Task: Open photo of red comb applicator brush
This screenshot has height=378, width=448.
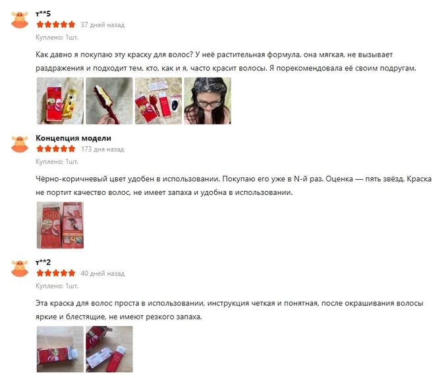Action: [109, 101]
